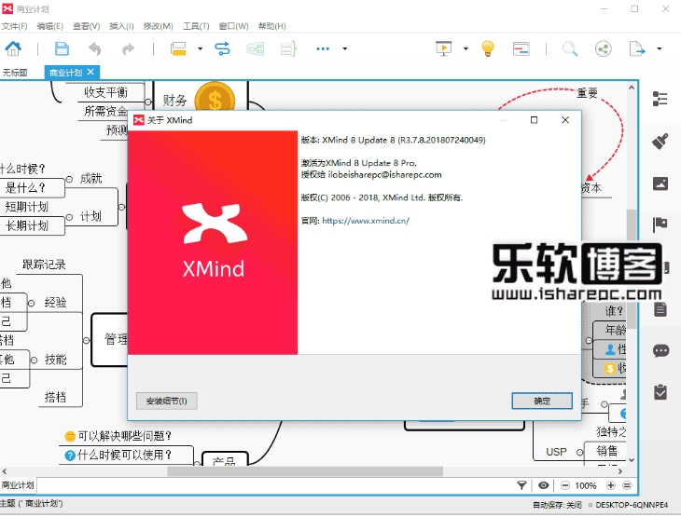Screen dimensions: 681x517
Task: Close the About XMind dialog
Action: click(565, 120)
